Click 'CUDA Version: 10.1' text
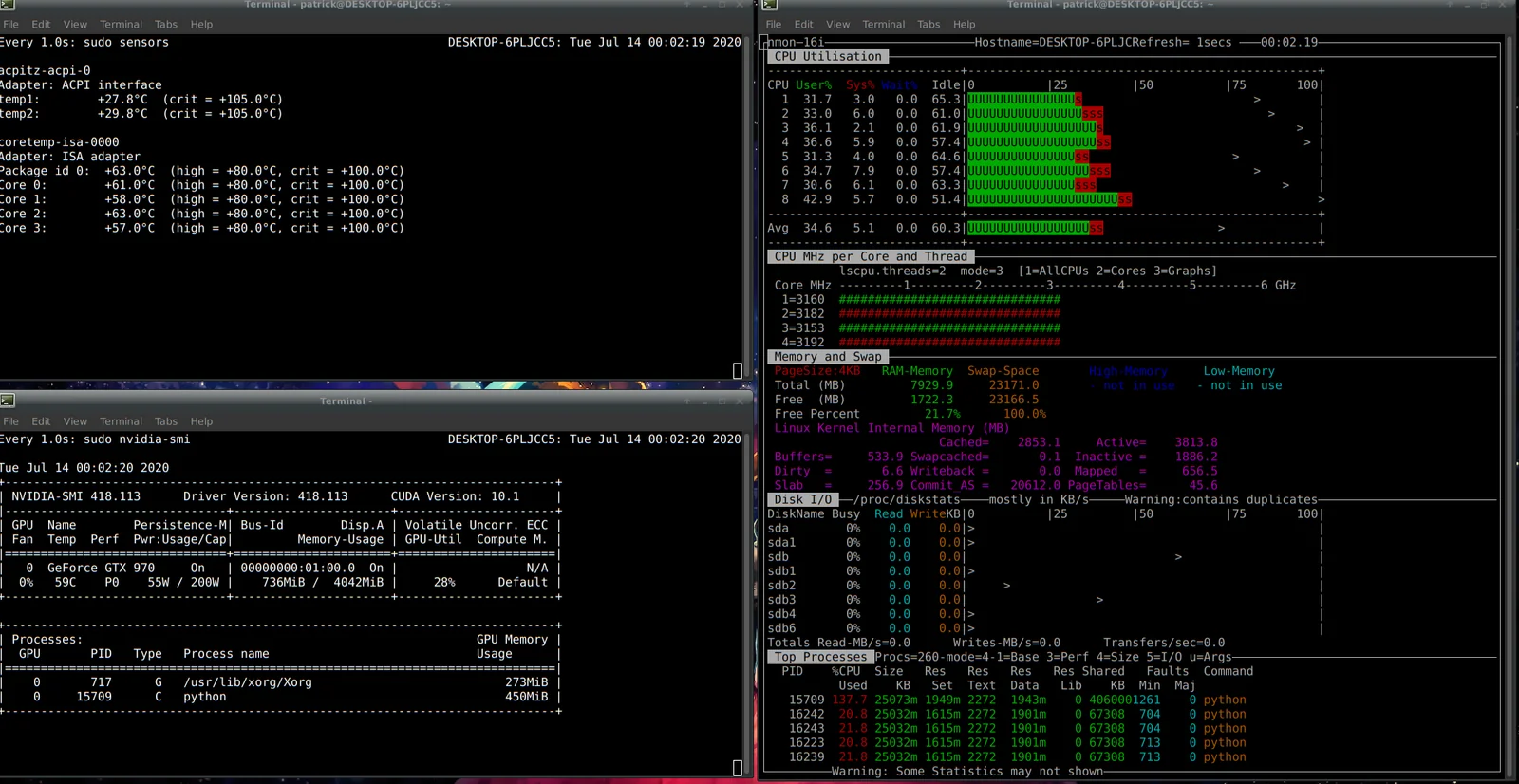 tap(455, 496)
